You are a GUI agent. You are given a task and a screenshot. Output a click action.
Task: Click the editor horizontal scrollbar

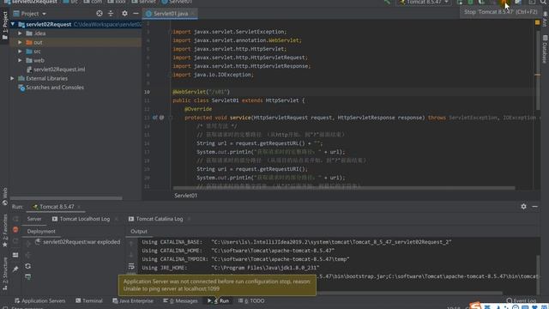[x=344, y=188]
